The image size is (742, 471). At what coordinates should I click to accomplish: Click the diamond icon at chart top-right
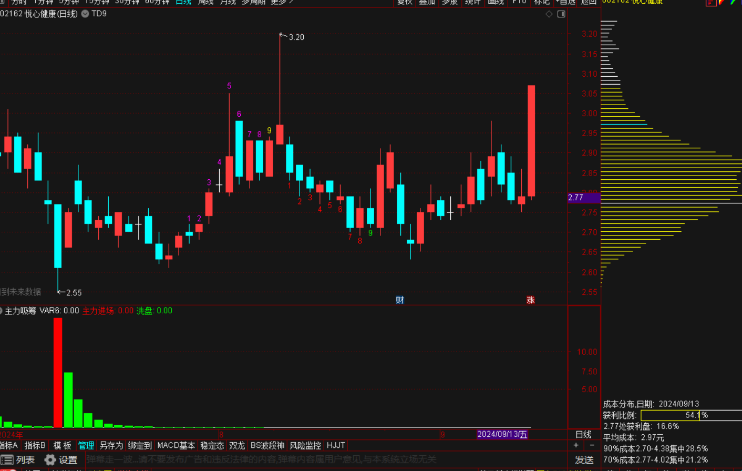point(549,14)
